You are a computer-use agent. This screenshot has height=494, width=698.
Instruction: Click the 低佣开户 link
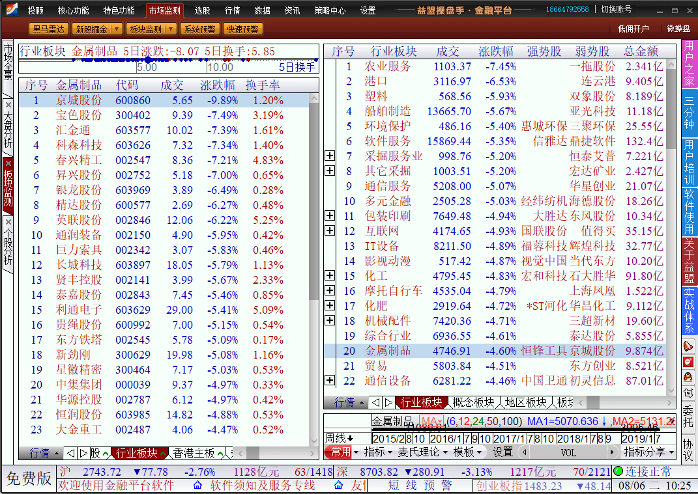click(633, 29)
